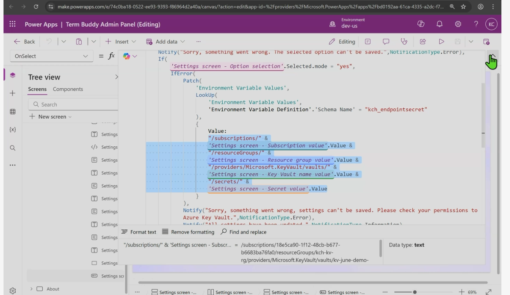This screenshot has width=510, height=295.
Task: Select the About screen tree item
Action: (53, 289)
